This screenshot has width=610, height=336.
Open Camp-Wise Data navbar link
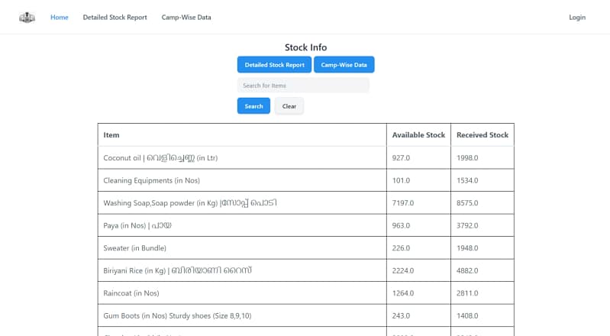tap(186, 18)
